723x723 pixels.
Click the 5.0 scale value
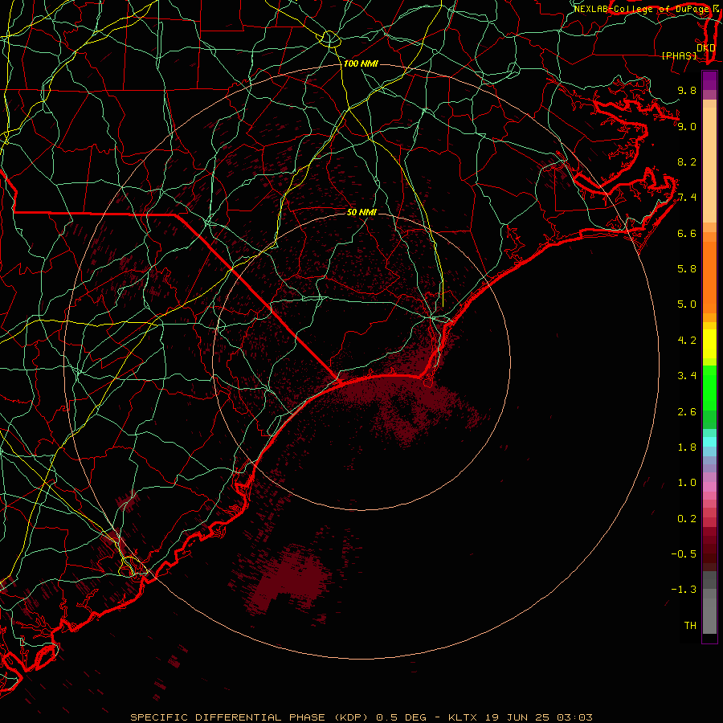pyautogui.click(x=687, y=304)
